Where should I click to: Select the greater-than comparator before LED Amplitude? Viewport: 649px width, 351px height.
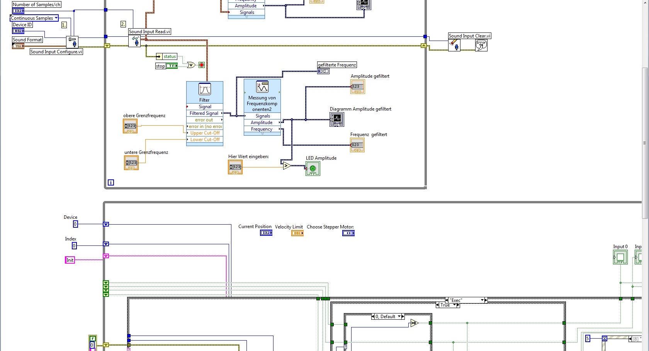click(x=287, y=166)
